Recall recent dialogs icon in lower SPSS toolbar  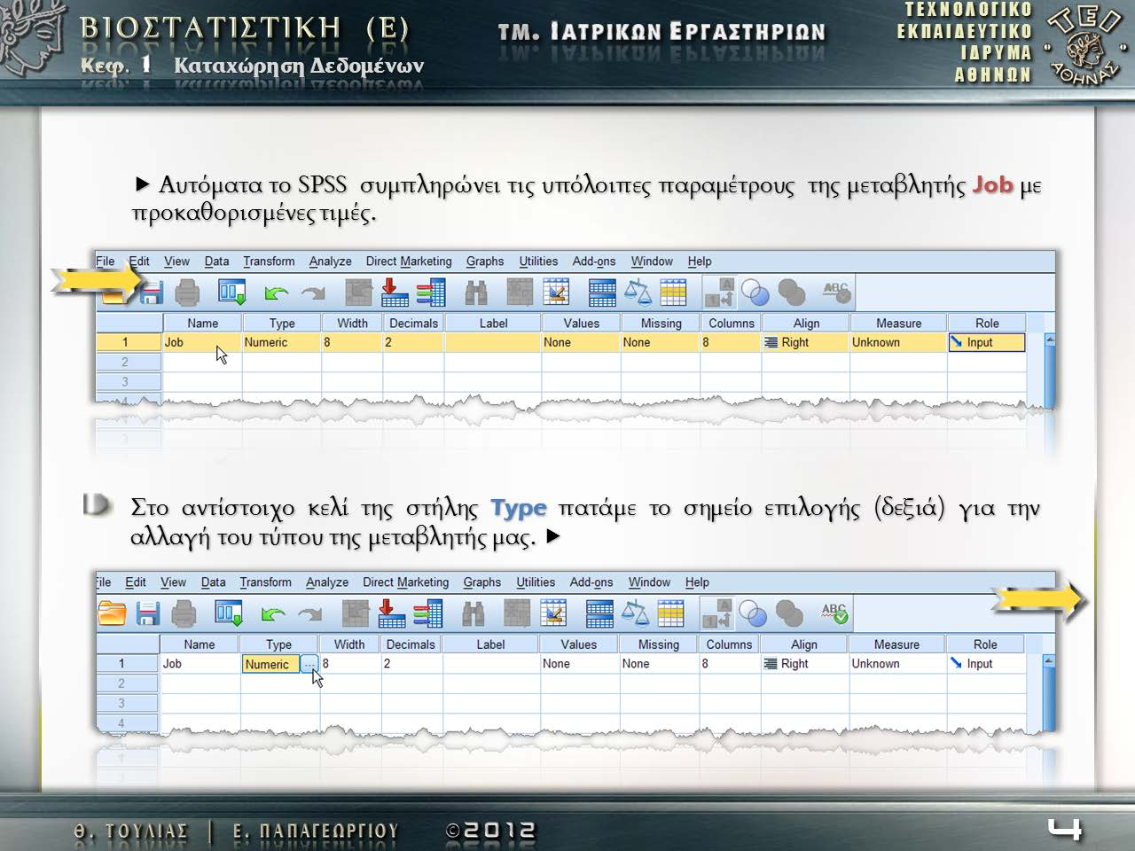[x=229, y=613]
